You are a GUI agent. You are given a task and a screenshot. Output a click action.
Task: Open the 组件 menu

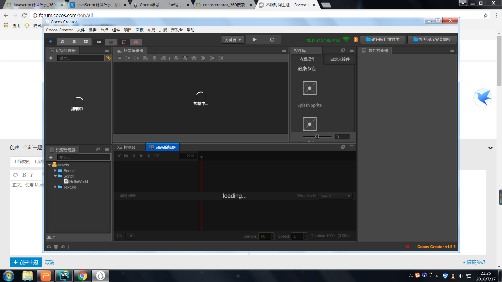116,30
